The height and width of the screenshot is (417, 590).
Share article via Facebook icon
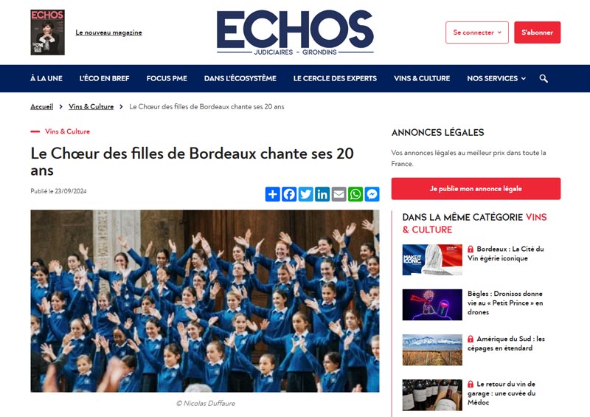(x=289, y=194)
